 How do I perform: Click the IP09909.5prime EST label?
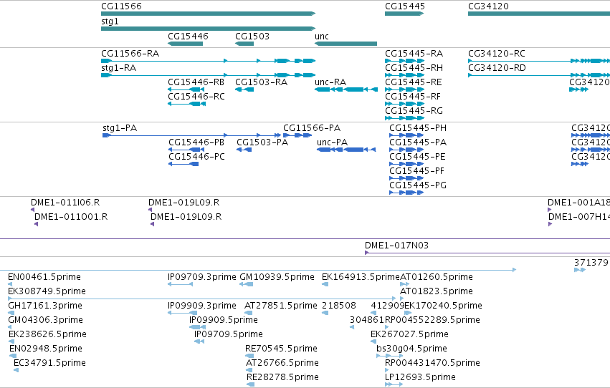click(x=224, y=320)
